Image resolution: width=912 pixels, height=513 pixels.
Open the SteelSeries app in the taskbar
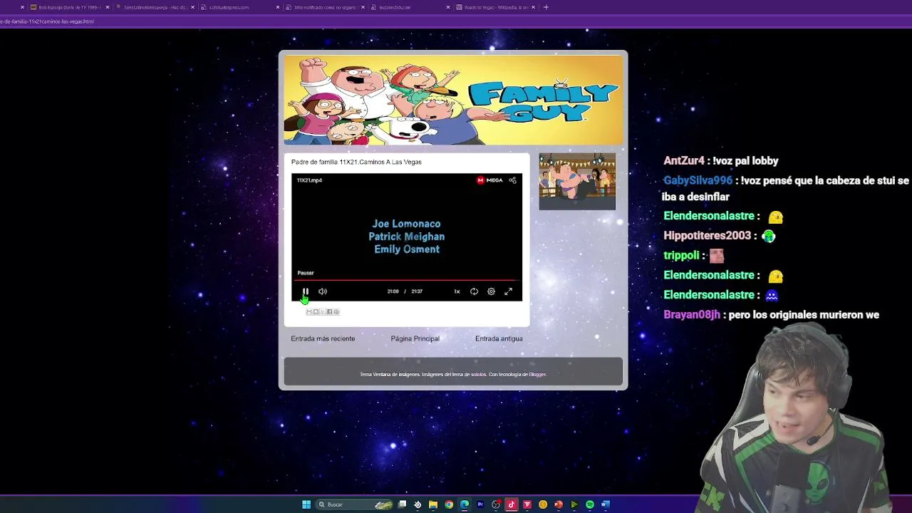418,504
